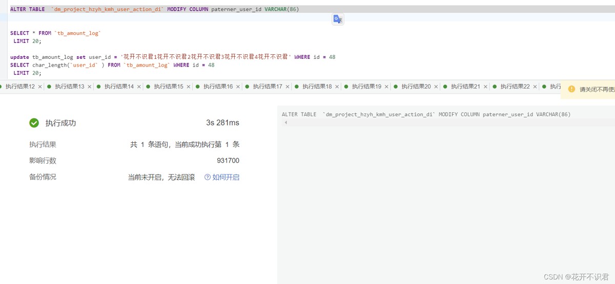Click the 备份情况 label
This screenshot has height=284, width=615.
(43, 177)
